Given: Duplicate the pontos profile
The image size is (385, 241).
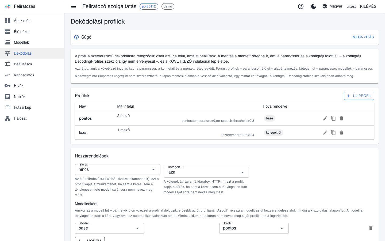Looking at the screenshot, I should [333, 118].
